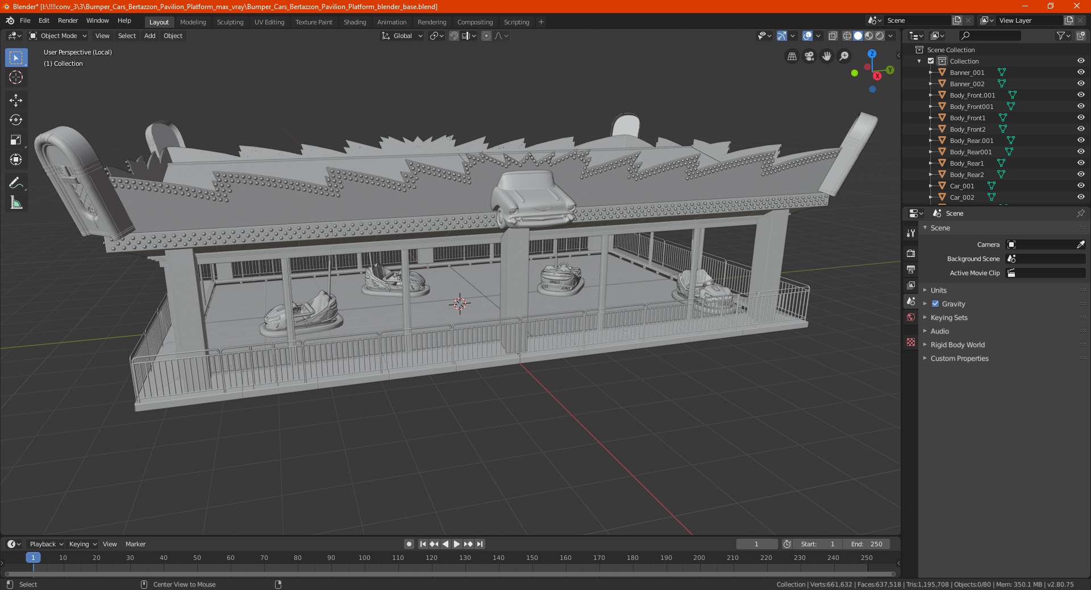Toggle viewport overlays
Viewport: 1091px width, 590px height.
pyautogui.click(x=807, y=36)
